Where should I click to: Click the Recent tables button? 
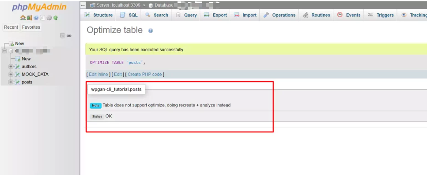click(x=11, y=27)
